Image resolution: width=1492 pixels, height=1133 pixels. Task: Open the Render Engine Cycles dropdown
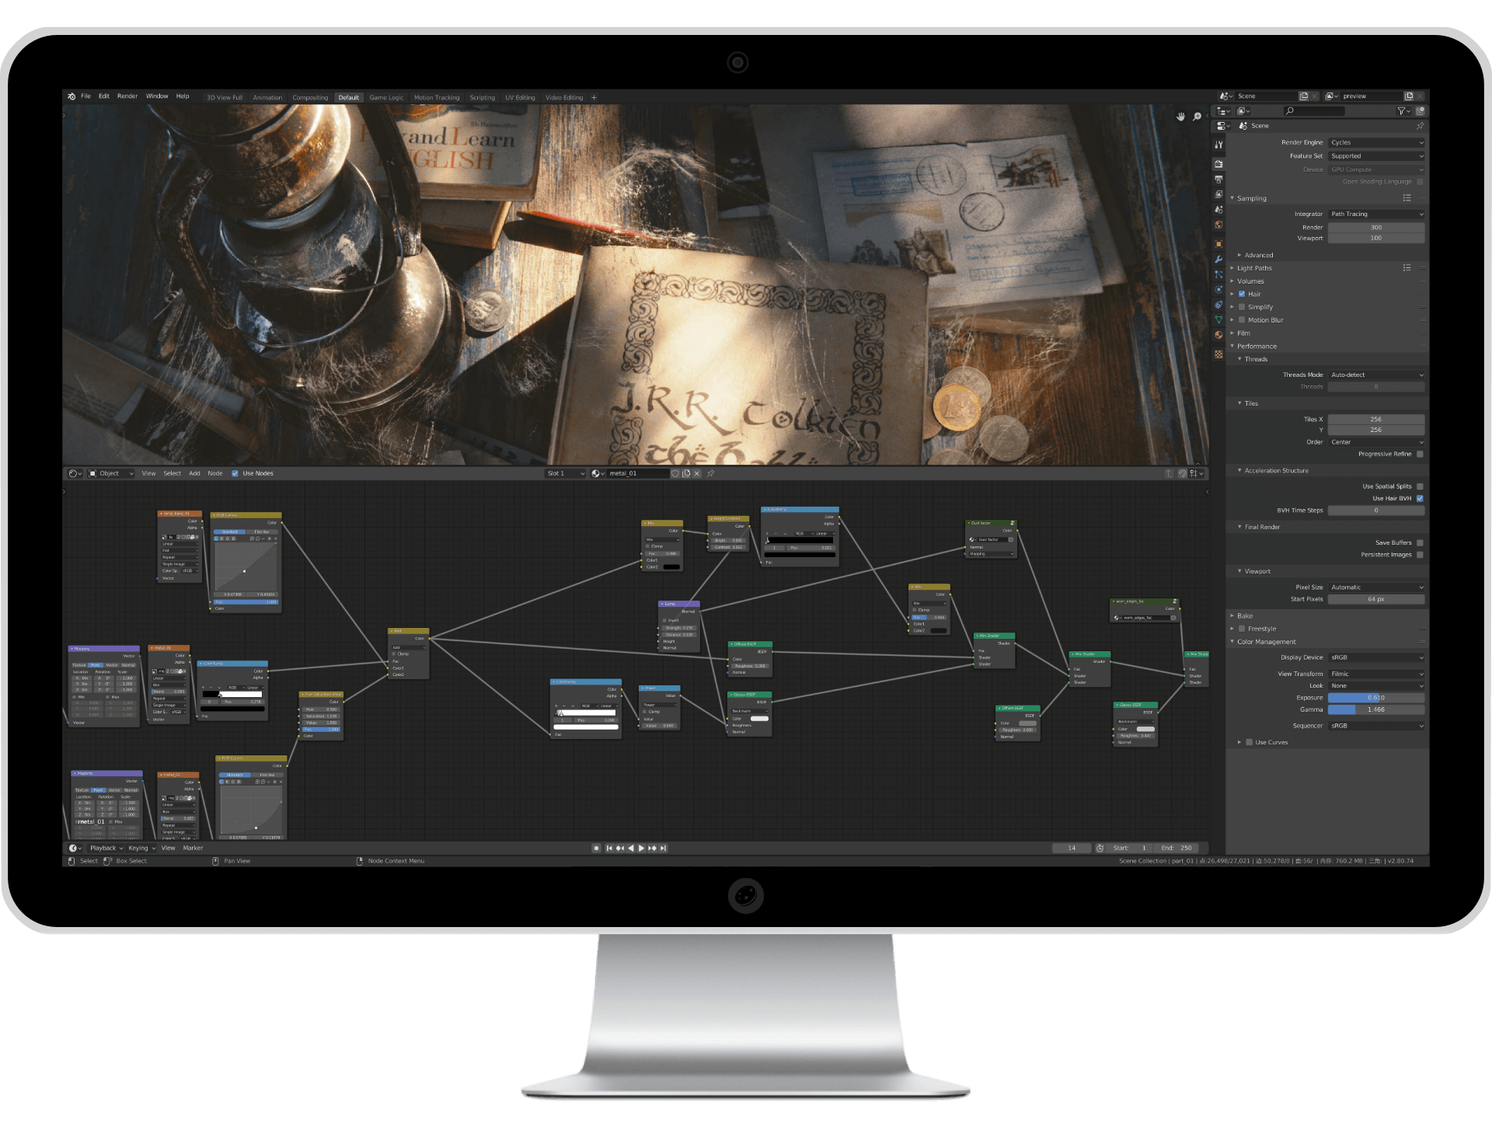tap(1376, 143)
